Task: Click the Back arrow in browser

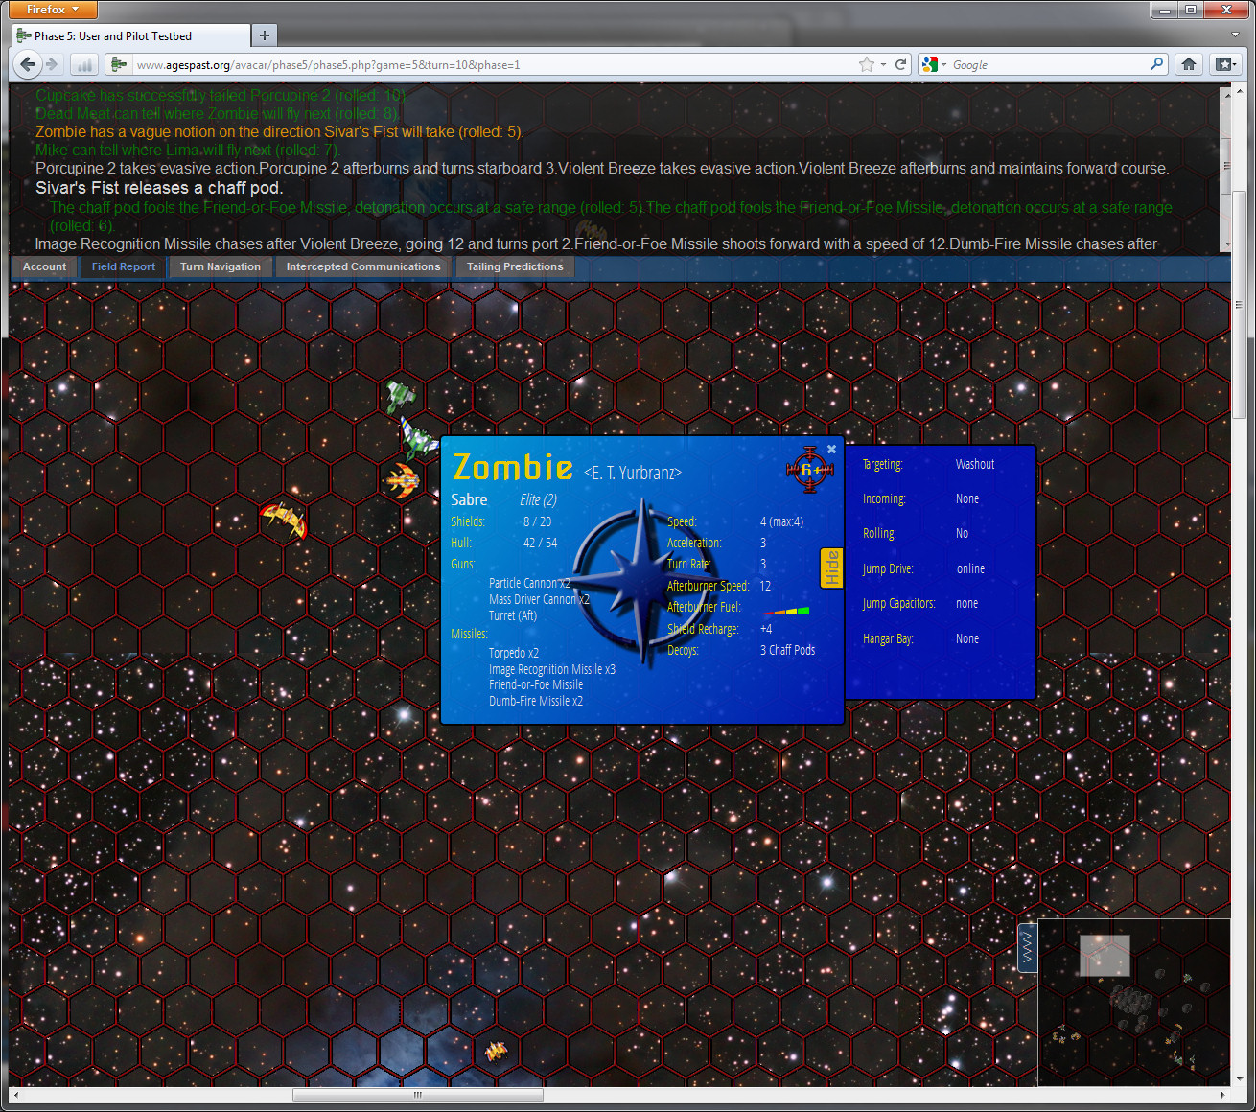Action: [x=28, y=64]
